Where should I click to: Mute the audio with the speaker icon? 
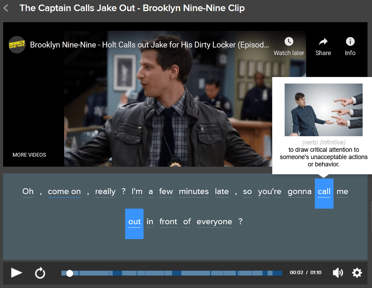[338, 273]
